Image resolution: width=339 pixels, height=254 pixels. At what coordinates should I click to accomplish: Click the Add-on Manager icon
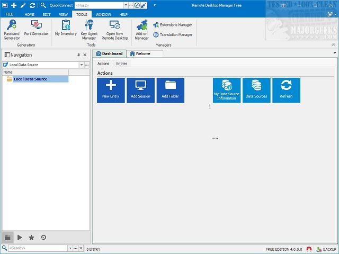coord(141,29)
